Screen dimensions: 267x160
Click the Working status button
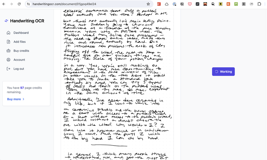pos(223,71)
